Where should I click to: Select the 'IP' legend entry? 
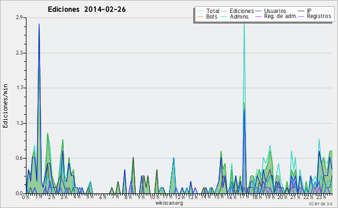309,11
